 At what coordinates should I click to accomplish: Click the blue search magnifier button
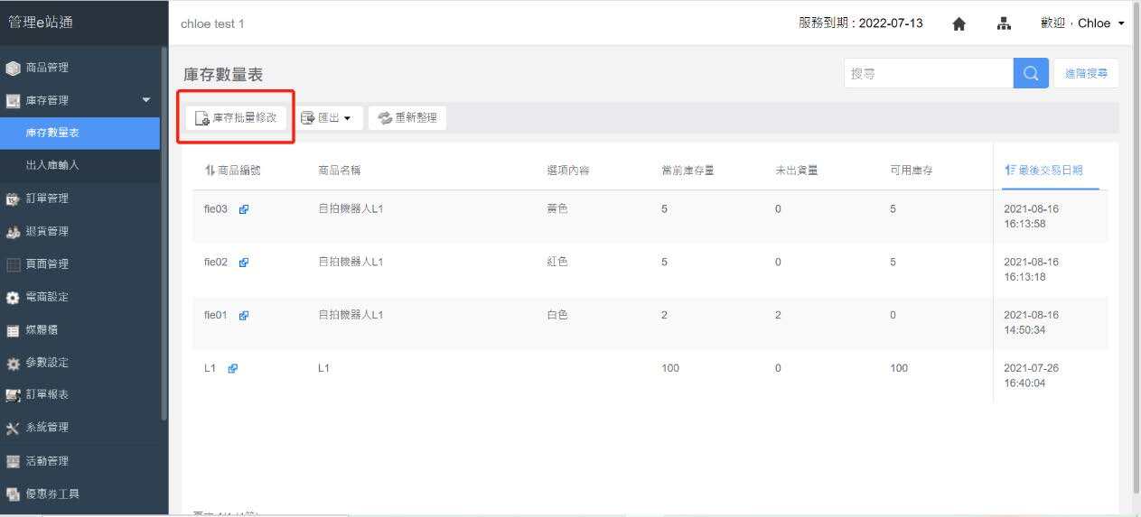coord(1031,74)
